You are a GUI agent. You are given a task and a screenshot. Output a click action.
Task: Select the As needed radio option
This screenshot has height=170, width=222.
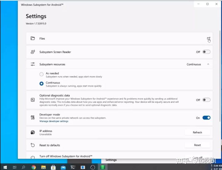tap(42, 74)
